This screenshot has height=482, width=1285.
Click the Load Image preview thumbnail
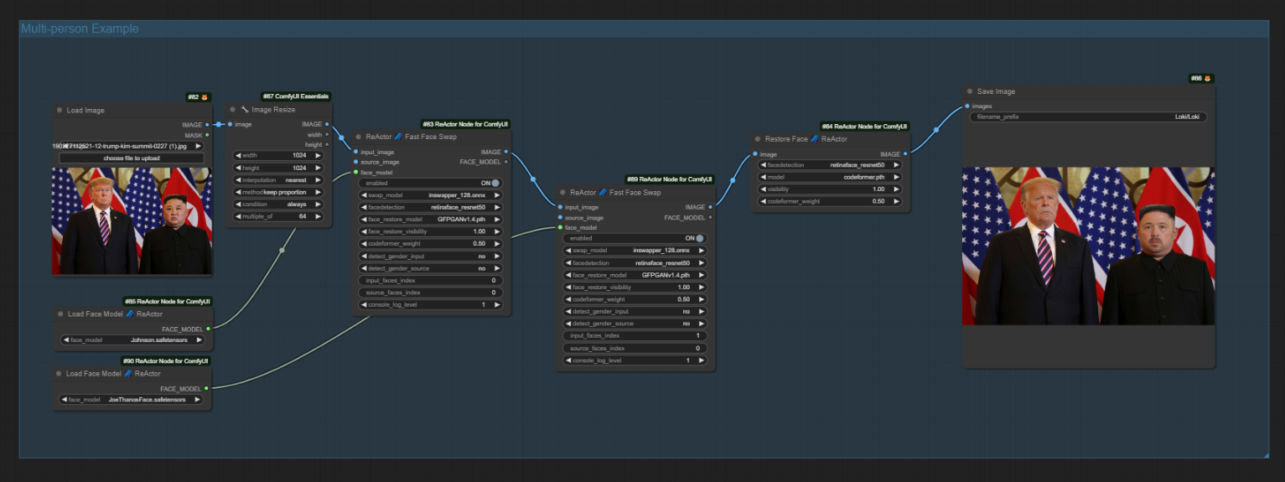pyautogui.click(x=132, y=221)
